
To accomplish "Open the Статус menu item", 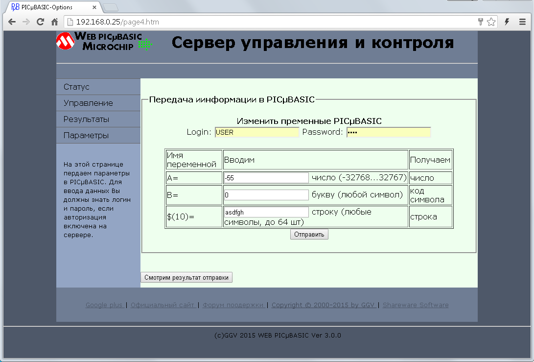I will tap(98, 87).
